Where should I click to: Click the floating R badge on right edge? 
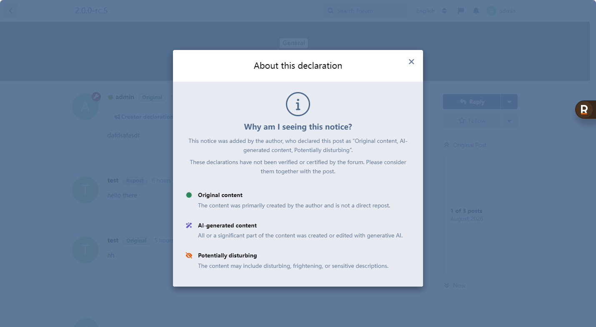pyautogui.click(x=584, y=110)
